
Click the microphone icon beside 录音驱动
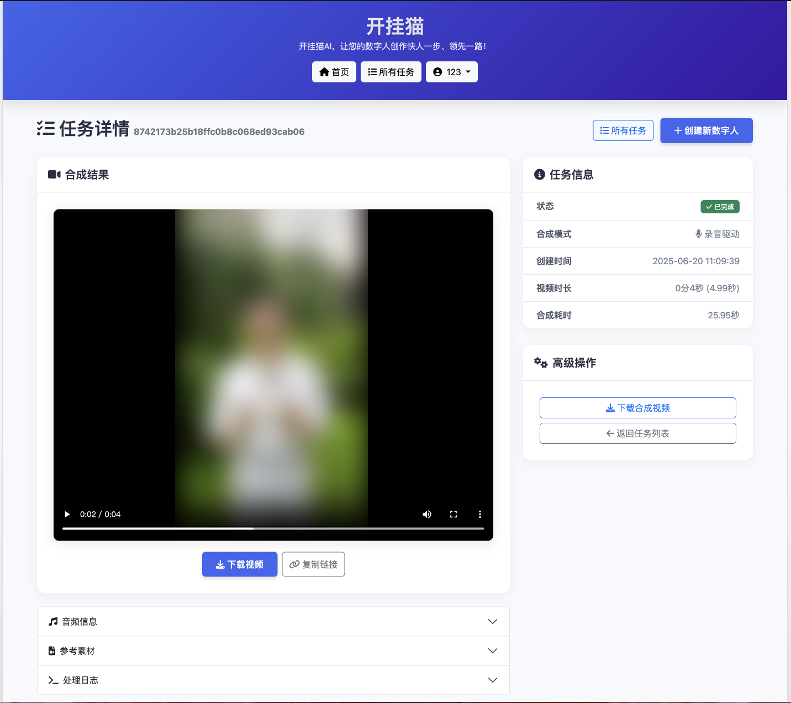pos(699,234)
